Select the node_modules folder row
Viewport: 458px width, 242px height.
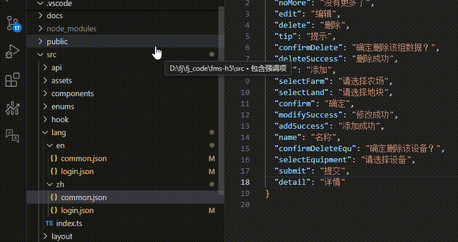pos(122,28)
